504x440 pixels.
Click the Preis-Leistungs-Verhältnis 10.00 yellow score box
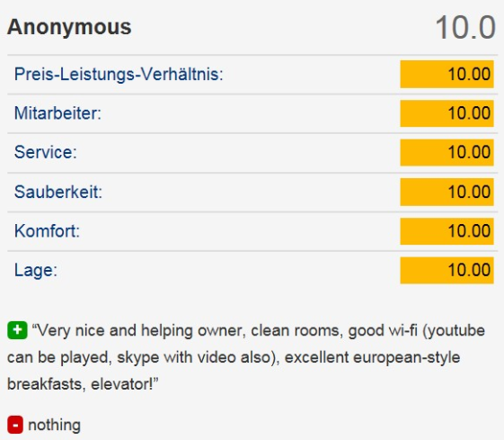pos(447,74)
